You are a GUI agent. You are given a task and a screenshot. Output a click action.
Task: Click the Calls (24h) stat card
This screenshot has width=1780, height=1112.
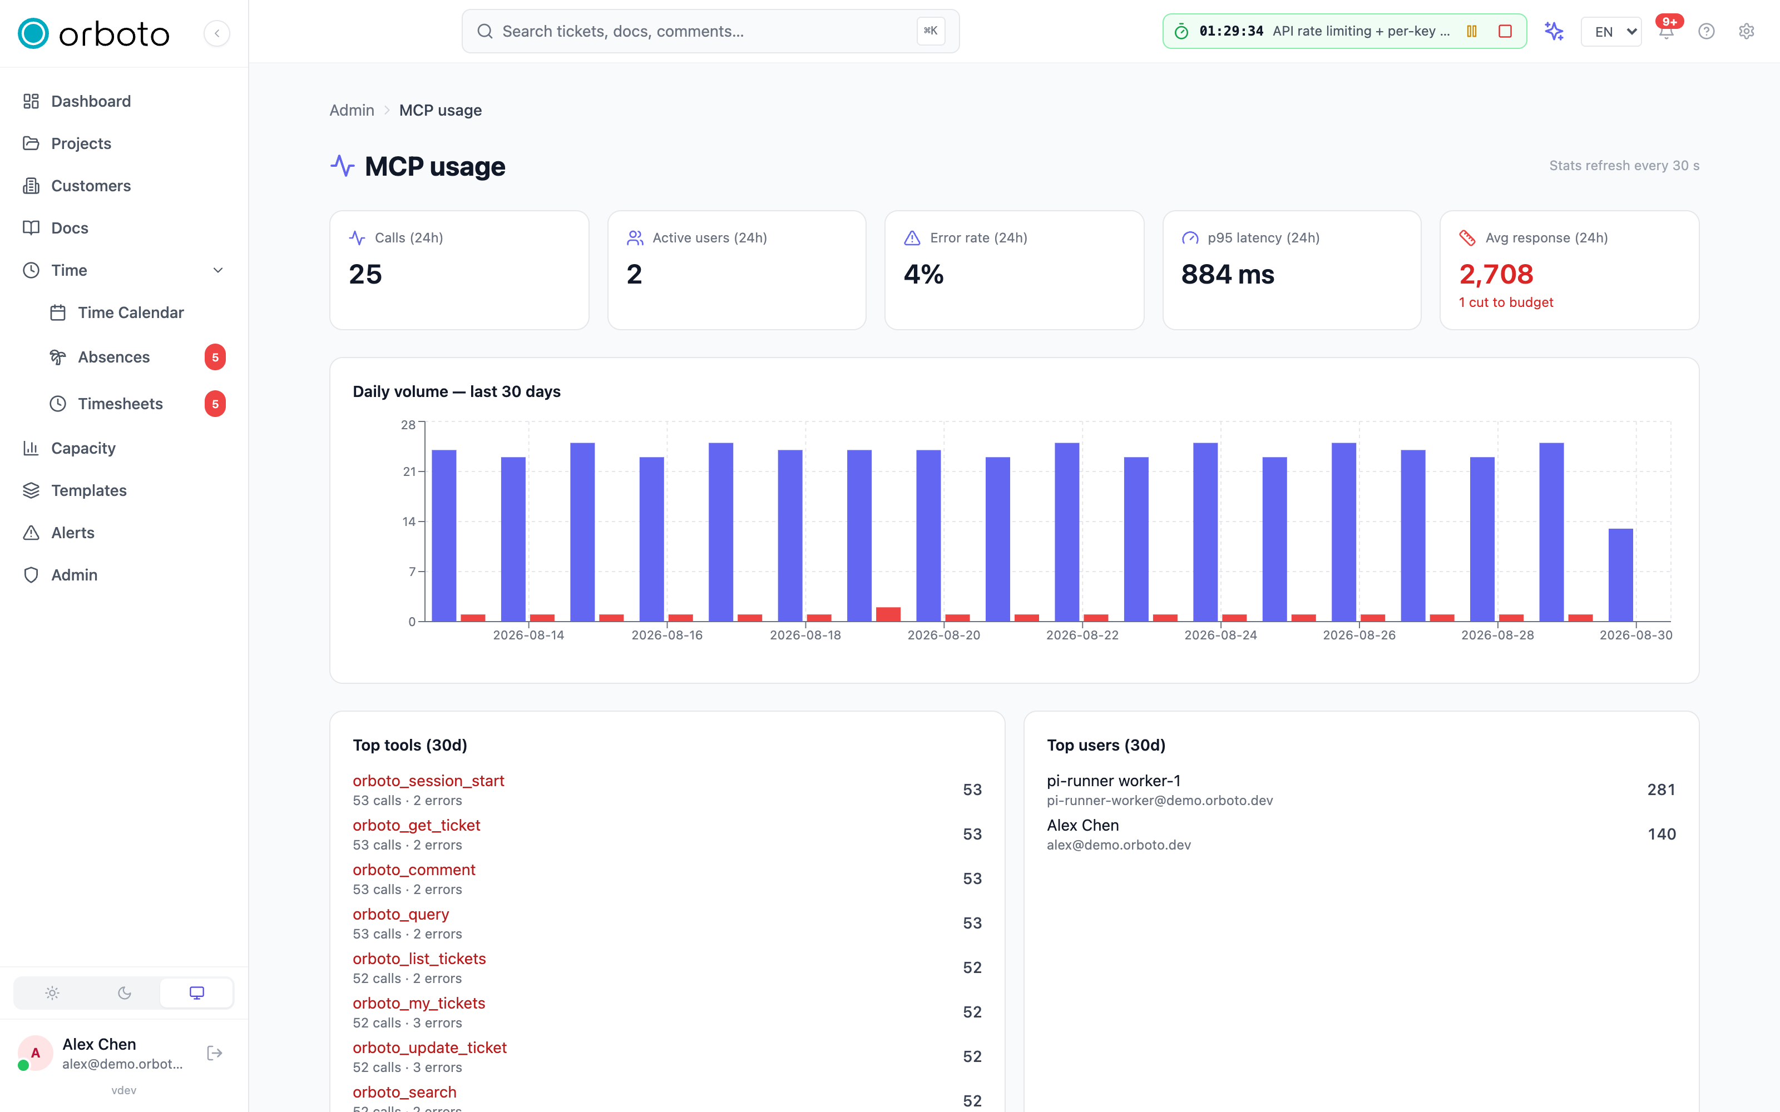[459, 270]
